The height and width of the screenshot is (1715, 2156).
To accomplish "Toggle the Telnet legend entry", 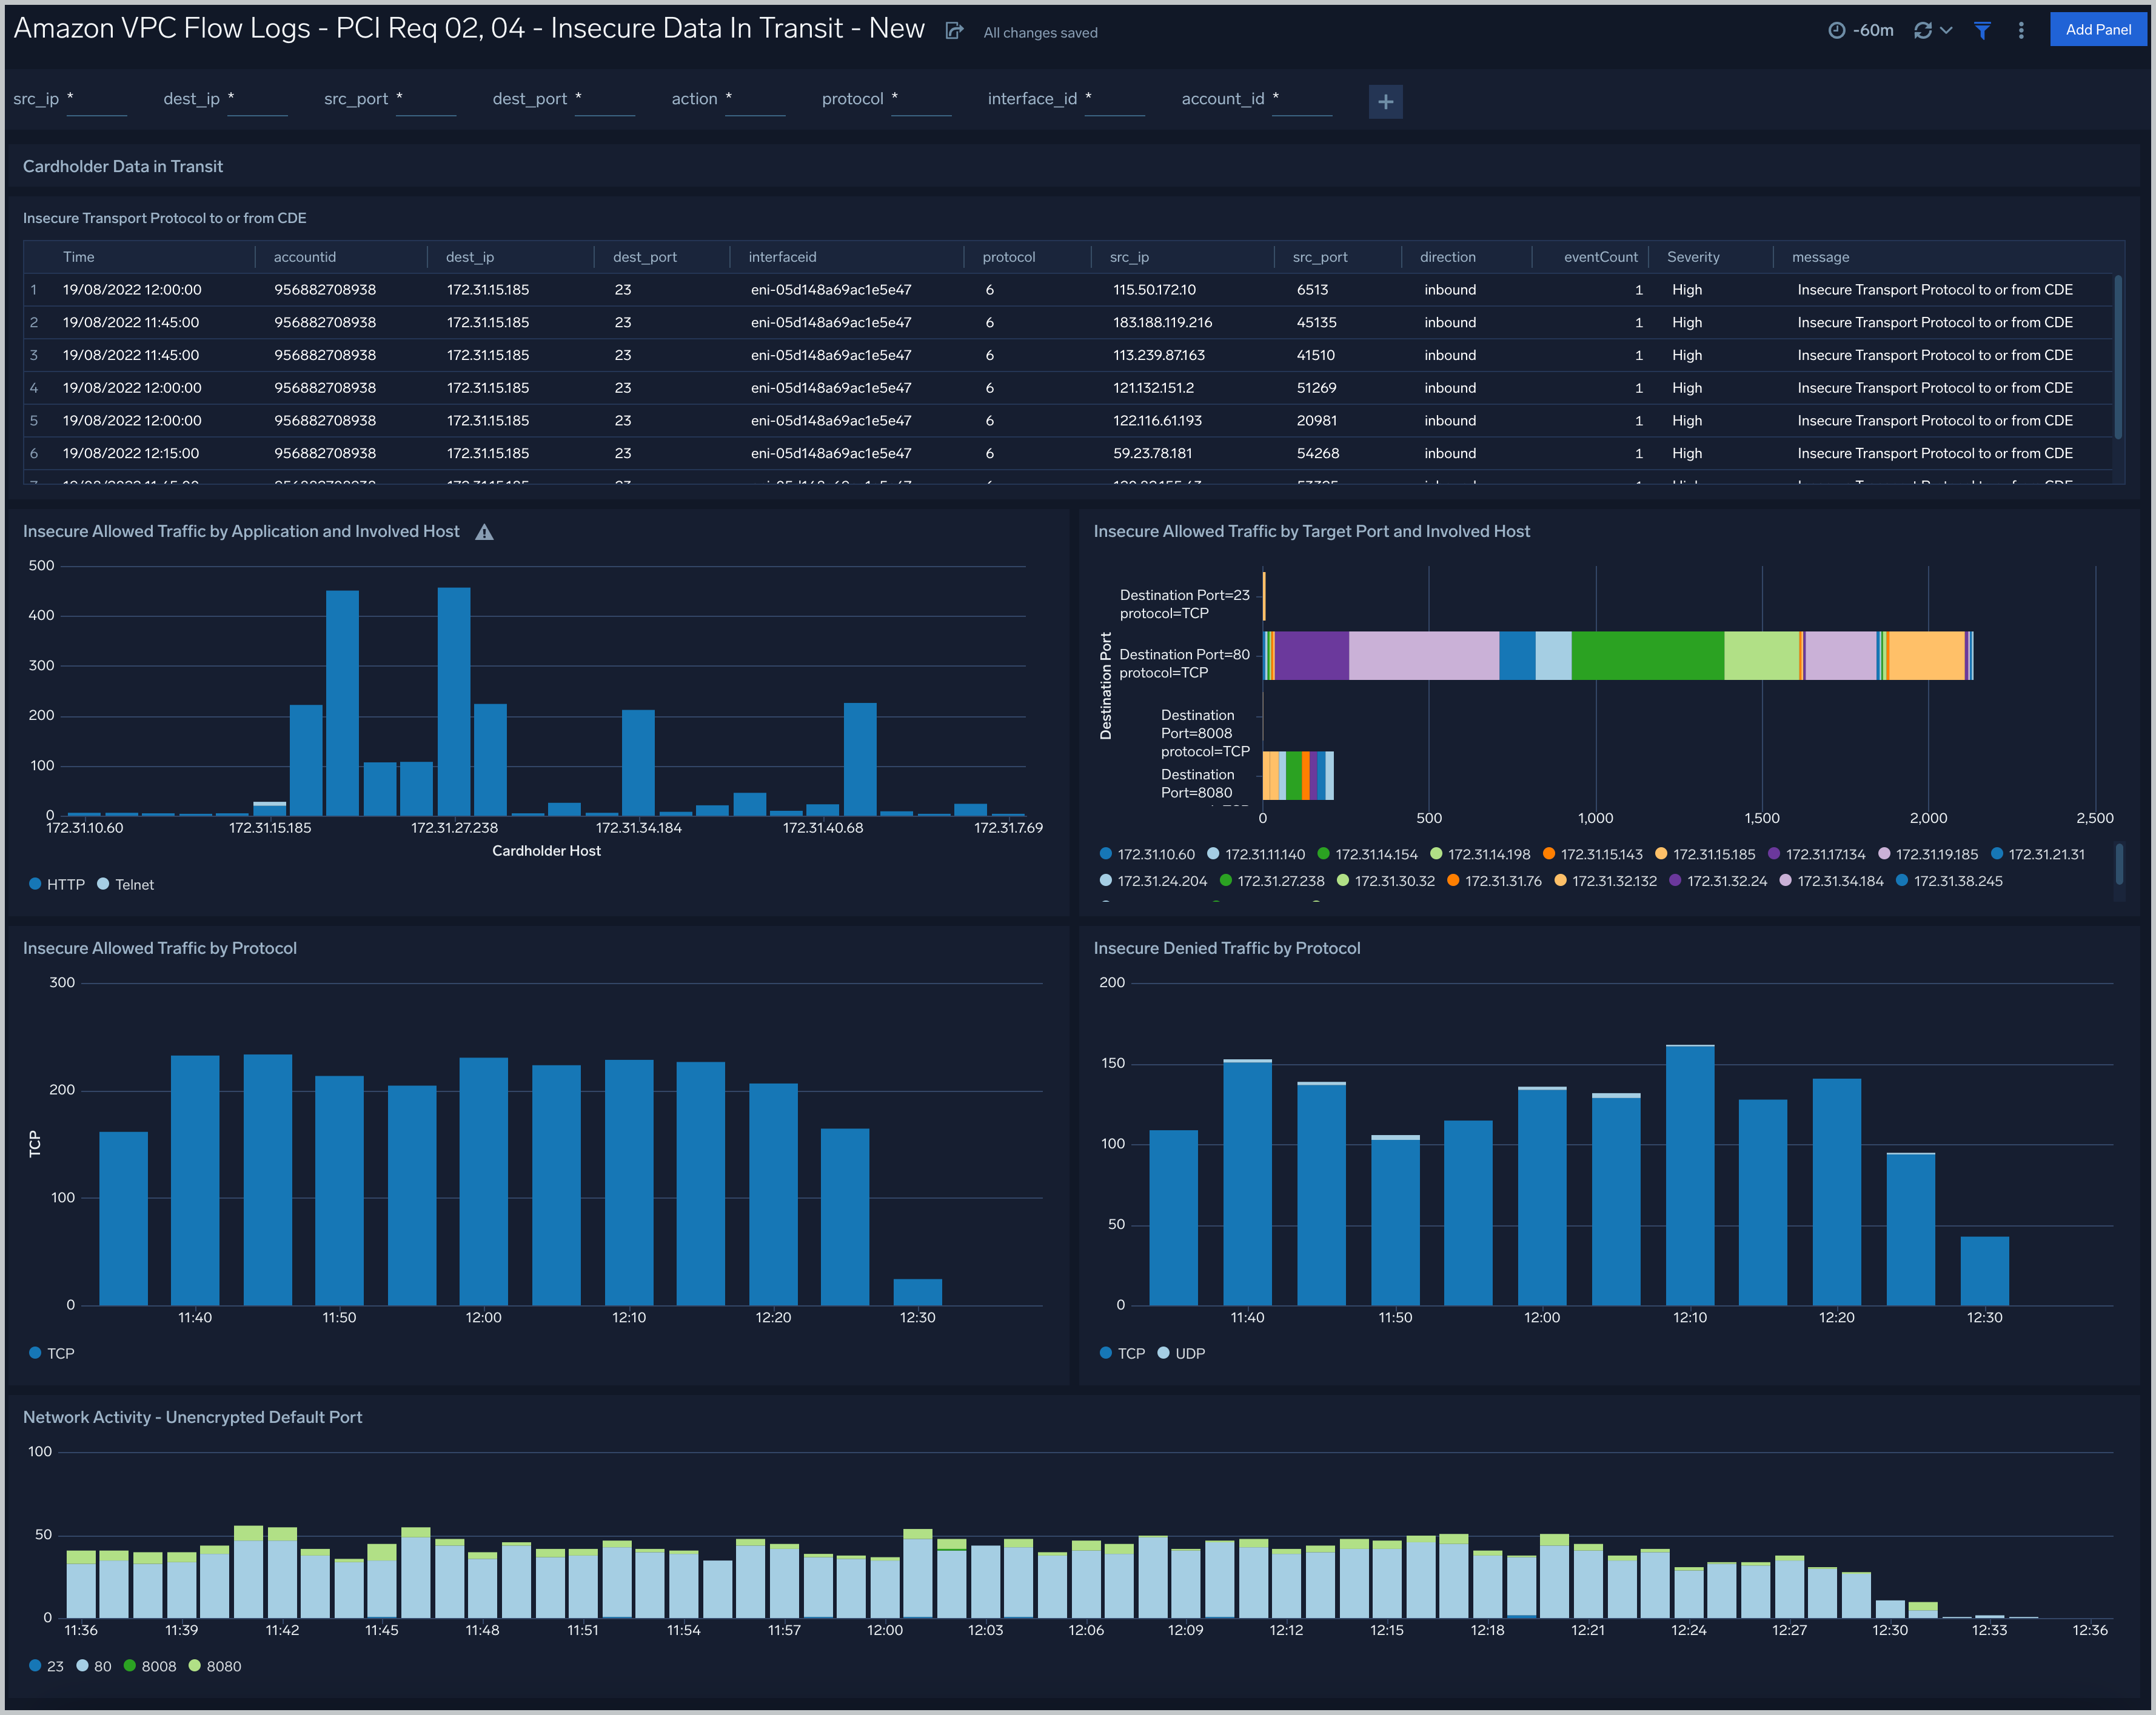I will tap(126, 884).
